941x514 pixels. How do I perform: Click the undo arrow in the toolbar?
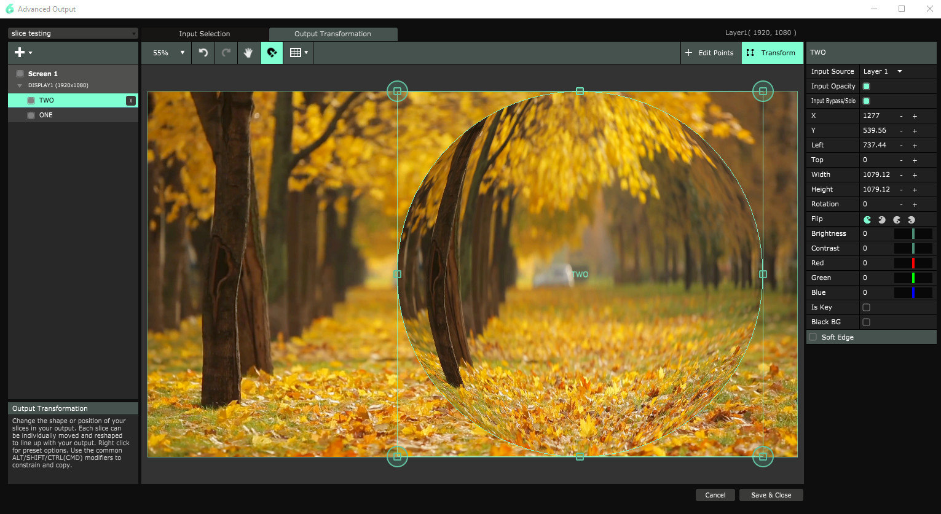coord(203,53)
